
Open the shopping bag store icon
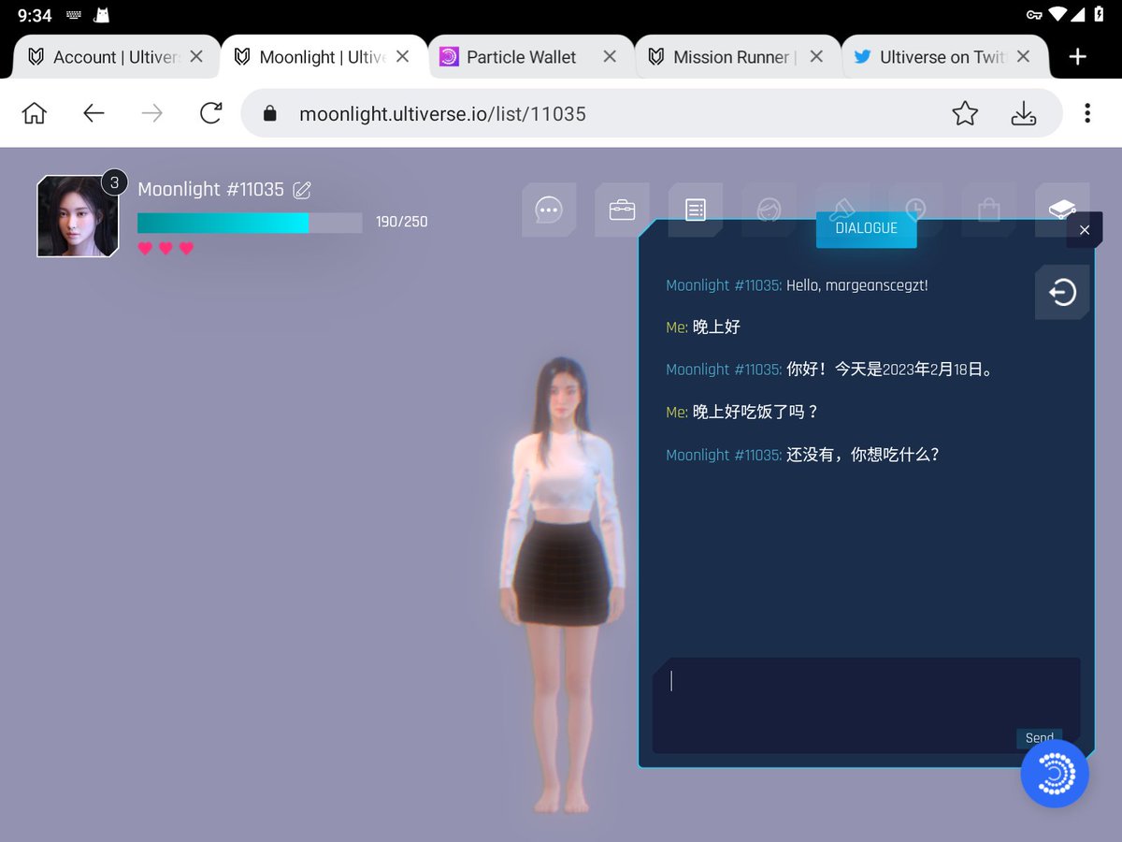click(988, 210)
